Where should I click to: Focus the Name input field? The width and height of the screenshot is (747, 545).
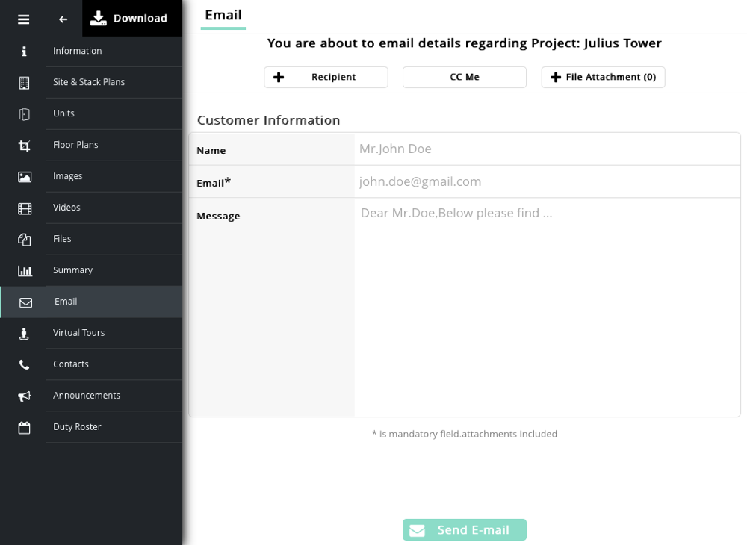coord(547,149)
